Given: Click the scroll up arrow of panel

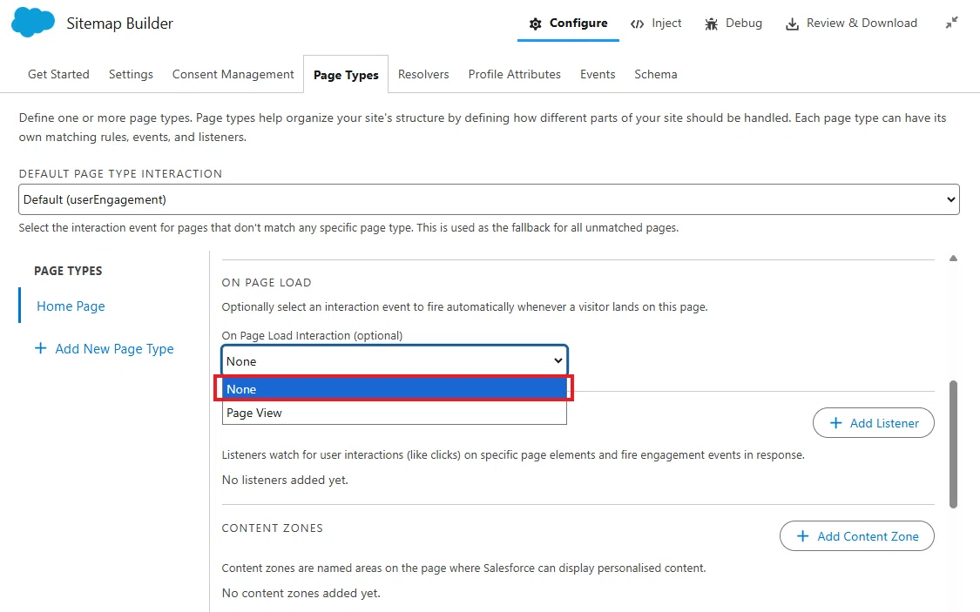Looking at the screenshot, I should (953, 258).
